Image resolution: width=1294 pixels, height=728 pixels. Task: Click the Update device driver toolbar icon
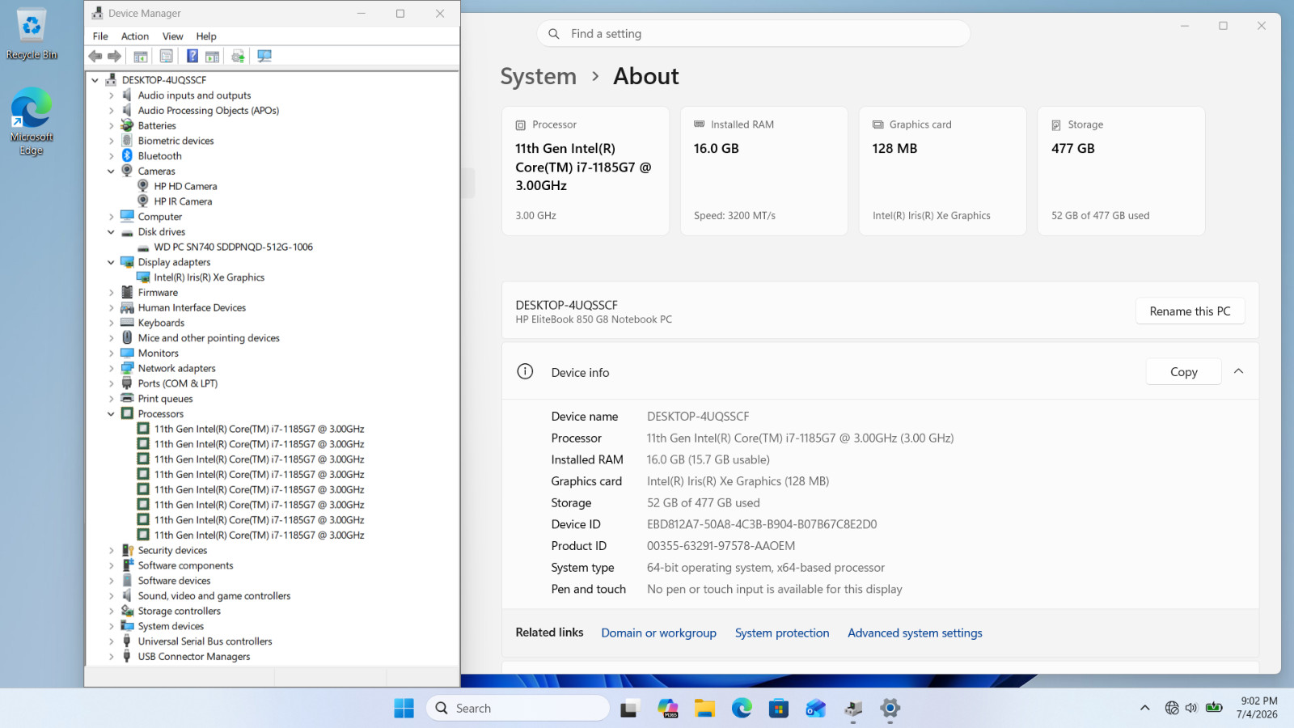(238, 56)
